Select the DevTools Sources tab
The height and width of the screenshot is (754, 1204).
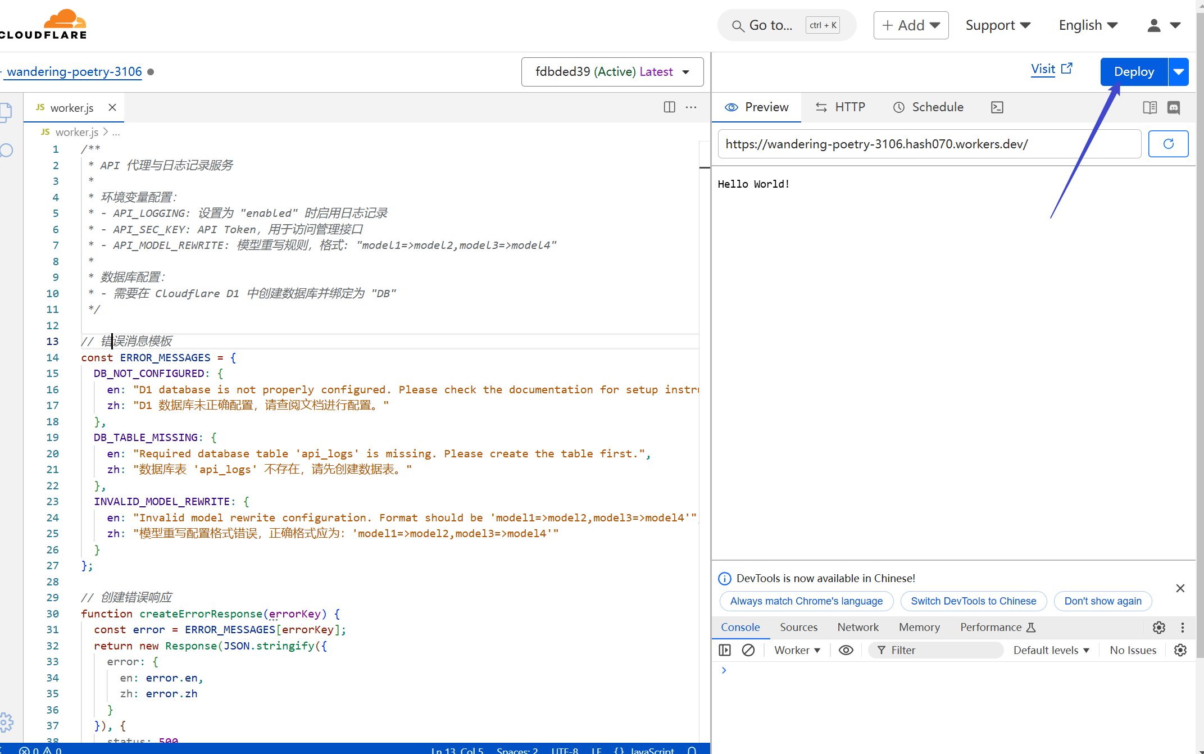pyautogui.click(x=798, y=628)
